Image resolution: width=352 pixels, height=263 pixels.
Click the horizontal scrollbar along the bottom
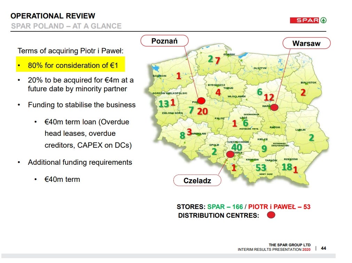pyautogui.click(x=169, y=256)
